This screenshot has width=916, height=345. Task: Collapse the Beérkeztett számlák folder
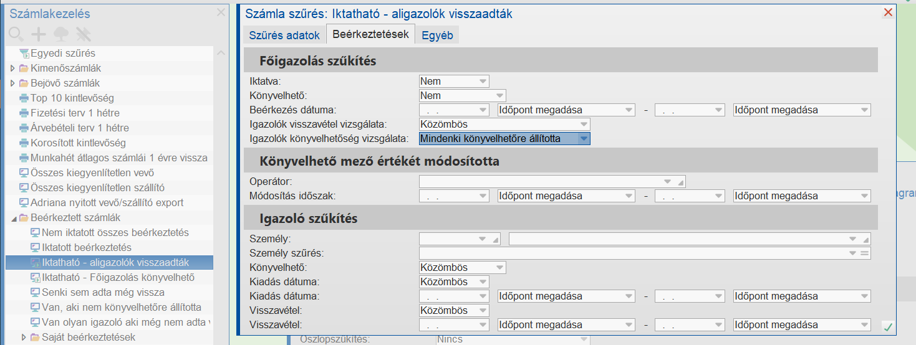coord(12,218)
